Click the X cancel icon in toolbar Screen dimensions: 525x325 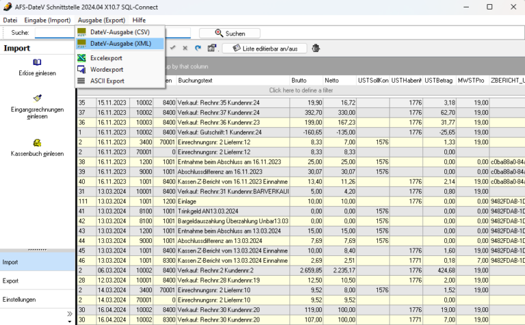coord(185,48)
